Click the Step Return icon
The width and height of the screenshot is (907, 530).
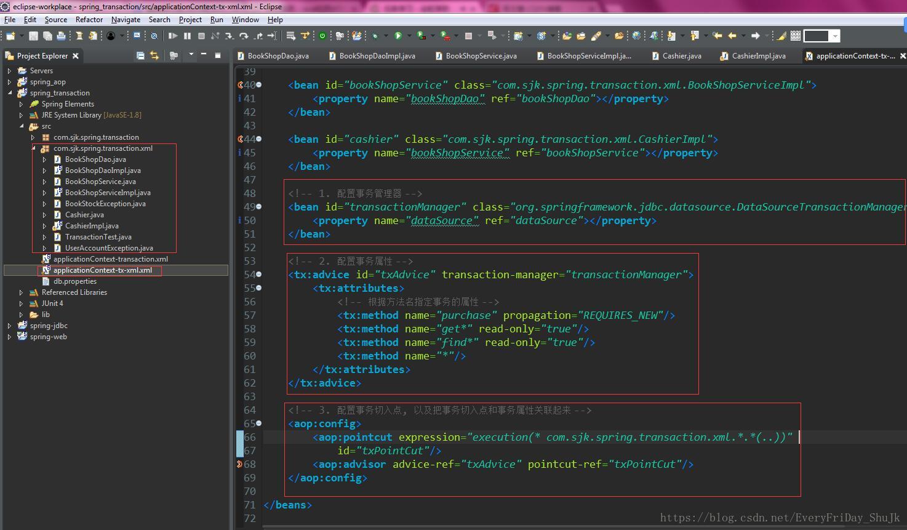258,36
